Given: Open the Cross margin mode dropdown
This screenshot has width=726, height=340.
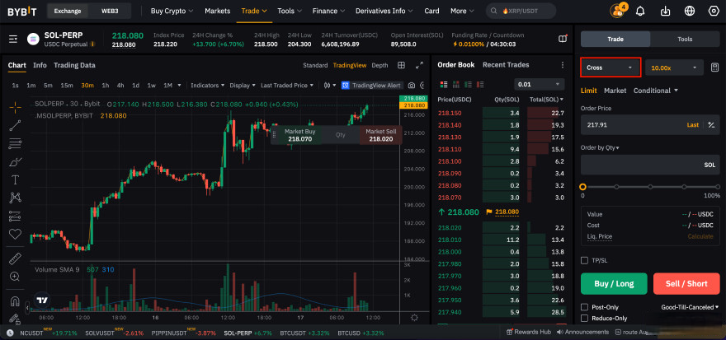Looking at the screenshot, I should point(610,68).
